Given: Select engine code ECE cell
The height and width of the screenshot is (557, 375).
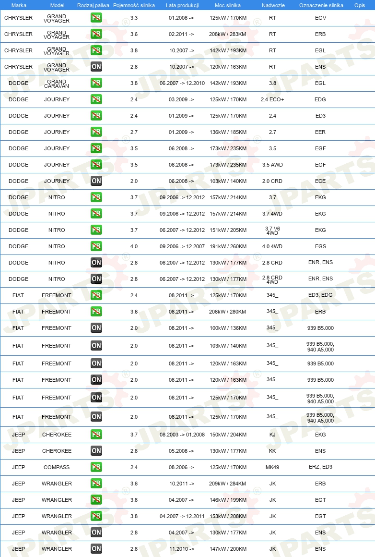Looking at the screenshot, I should 320,181.
